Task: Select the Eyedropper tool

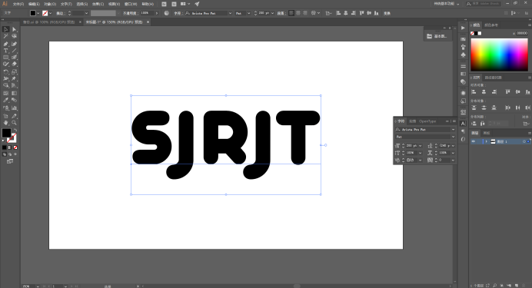Action: [x=6, y=100]
